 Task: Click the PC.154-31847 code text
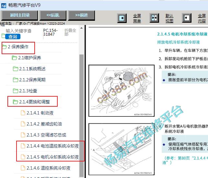coord(51,32)
